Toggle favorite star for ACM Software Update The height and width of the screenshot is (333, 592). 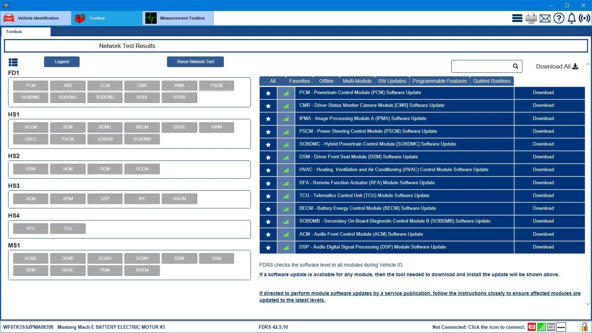click(268, 234)
